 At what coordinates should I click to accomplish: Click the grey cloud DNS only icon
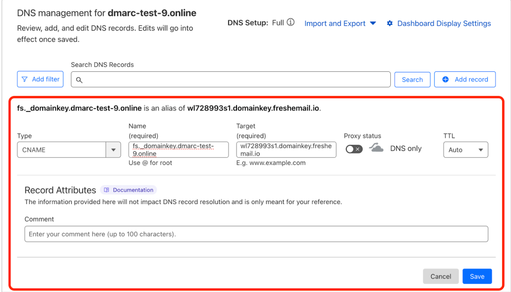(x=376, y=148)
